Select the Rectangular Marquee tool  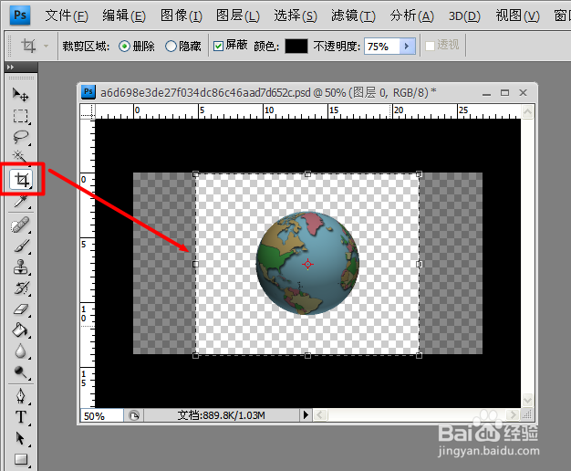click(x=20, y=116)
